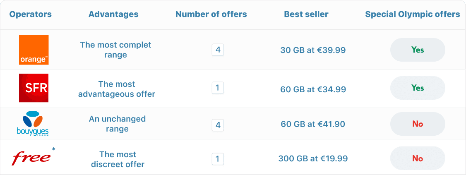Viewport: 466px width, 175px height.
Task: Click Free's No Olympic offer pill
Action: coord(418,158)
